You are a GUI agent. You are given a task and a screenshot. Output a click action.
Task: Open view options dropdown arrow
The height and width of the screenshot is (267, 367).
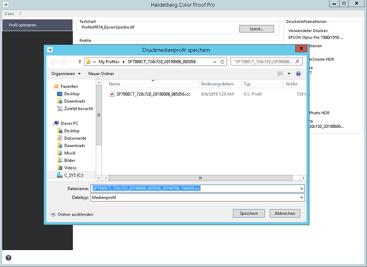pyautogui.click(x=289, y=74)
